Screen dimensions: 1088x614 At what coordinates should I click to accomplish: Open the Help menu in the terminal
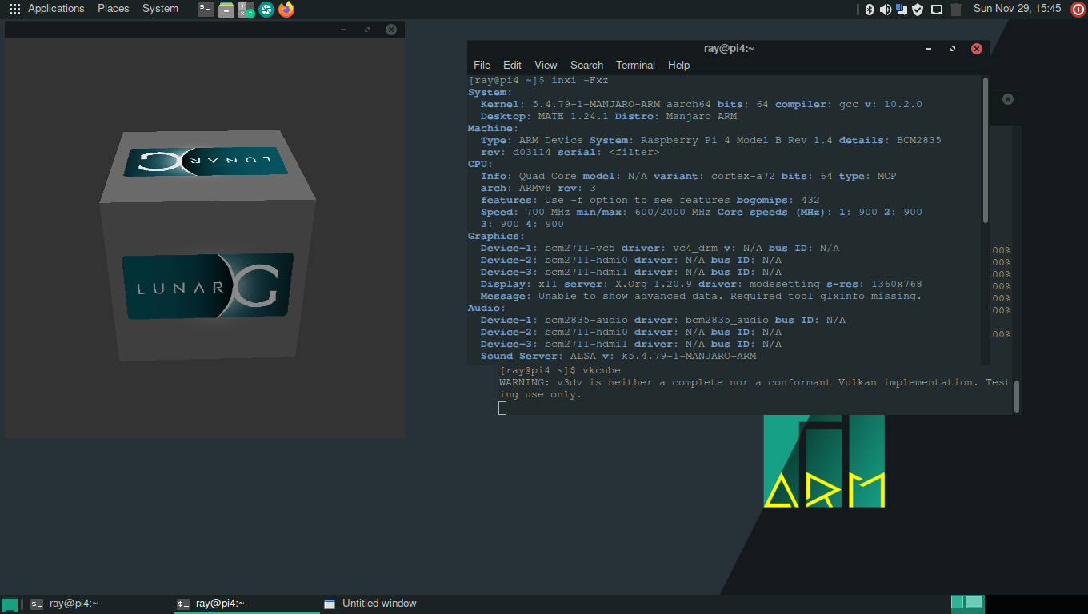[x=678, y=66]
